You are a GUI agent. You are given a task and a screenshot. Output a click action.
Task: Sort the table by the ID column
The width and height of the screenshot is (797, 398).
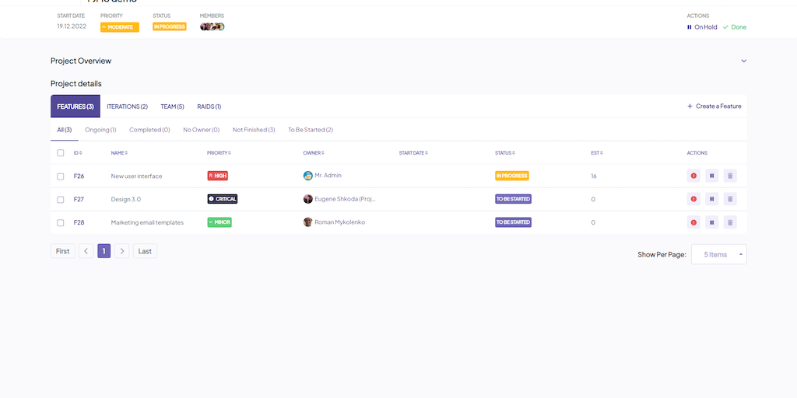(78, 153)
